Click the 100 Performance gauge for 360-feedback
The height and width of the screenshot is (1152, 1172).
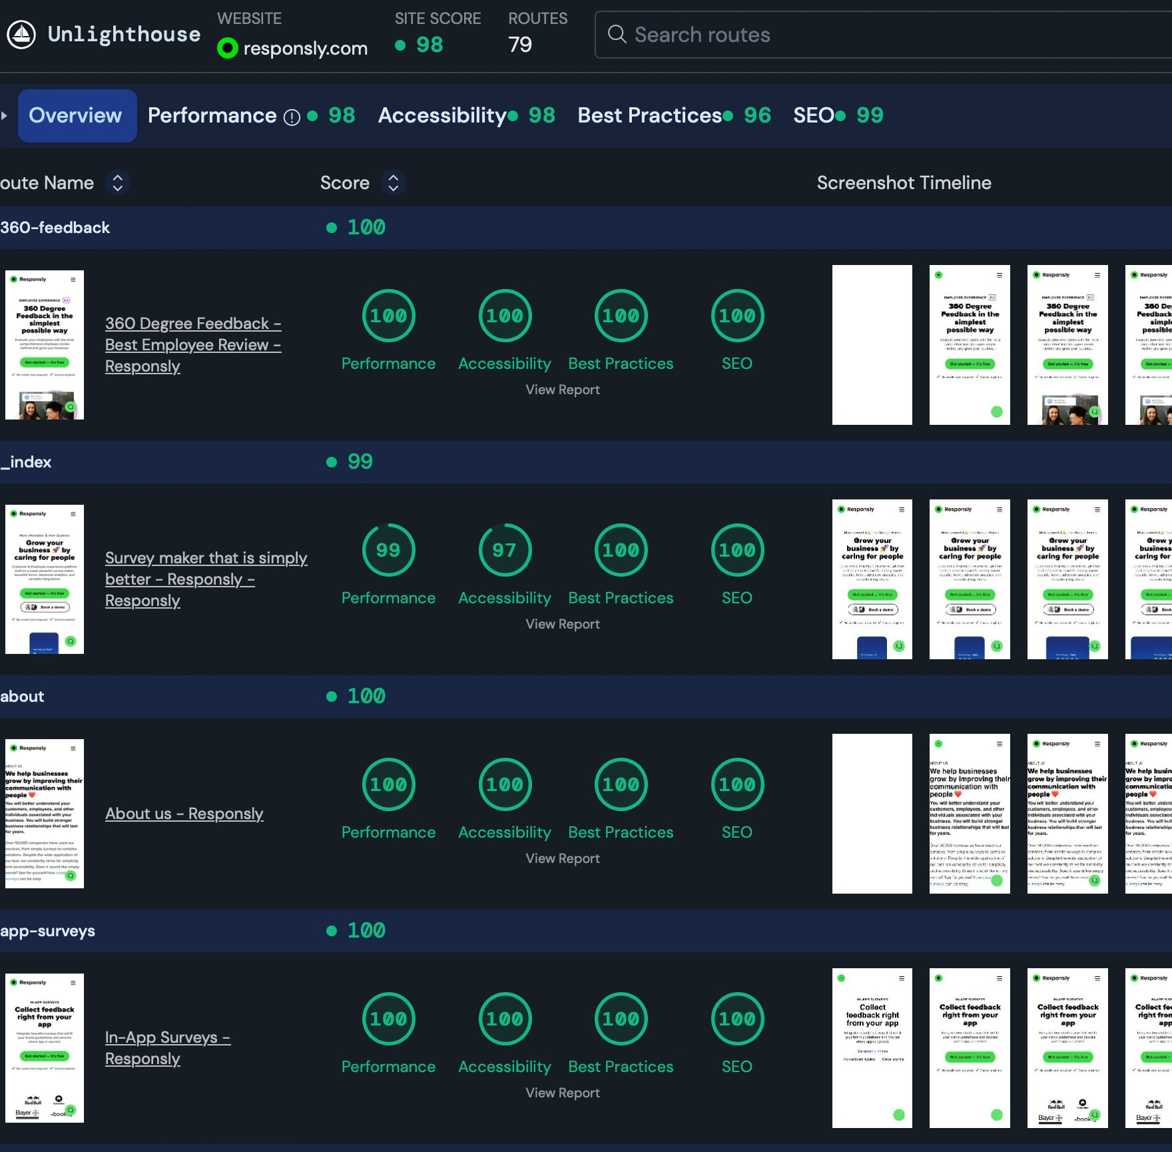tap(388, 316)
